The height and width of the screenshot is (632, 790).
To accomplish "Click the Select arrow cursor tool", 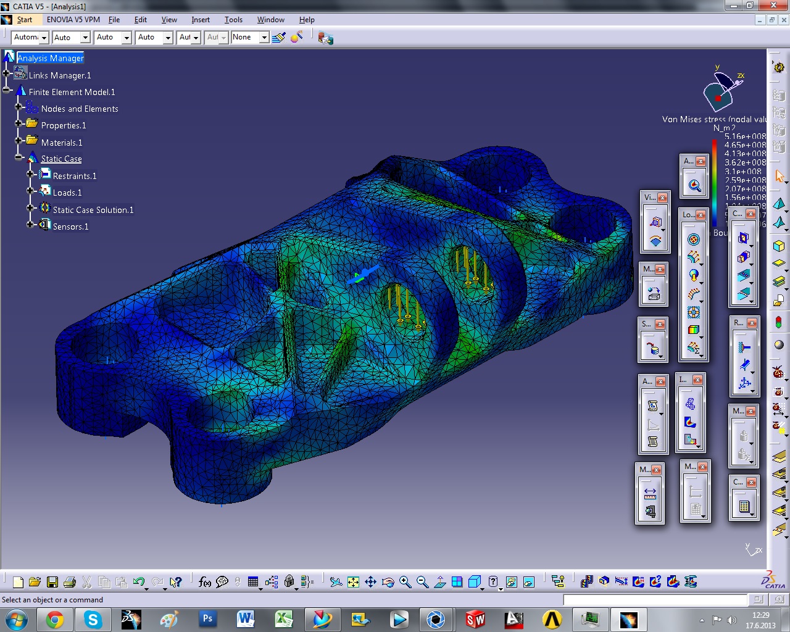I will (x=780, y=177).
